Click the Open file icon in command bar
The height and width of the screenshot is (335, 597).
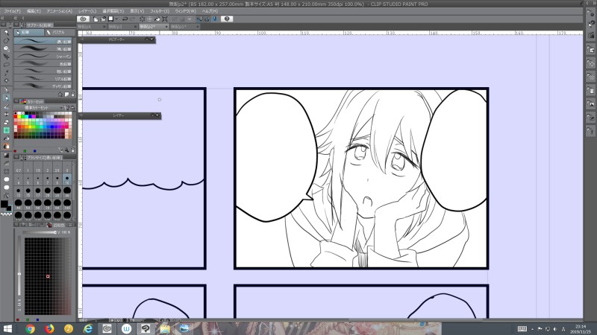click(x=103, y=19)
